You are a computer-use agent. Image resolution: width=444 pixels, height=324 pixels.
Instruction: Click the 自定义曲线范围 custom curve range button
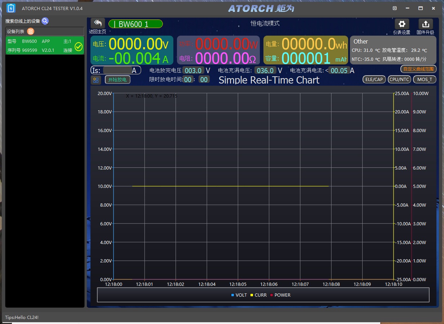coord(418,69)
